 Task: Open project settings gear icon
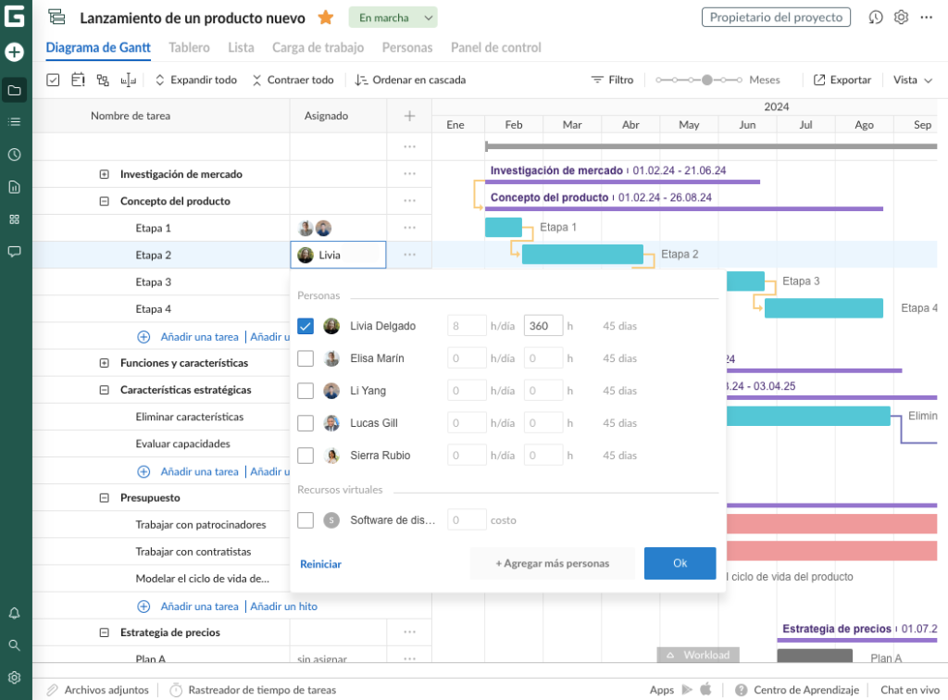click(901, 18)
